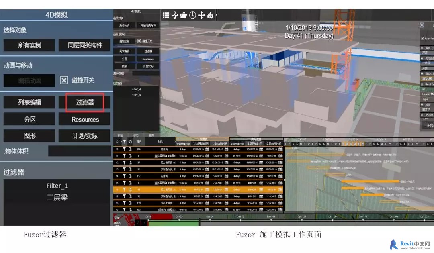Click the filter funnel icon in task row 18
The image size is (434, 253).
pos(124,203)
